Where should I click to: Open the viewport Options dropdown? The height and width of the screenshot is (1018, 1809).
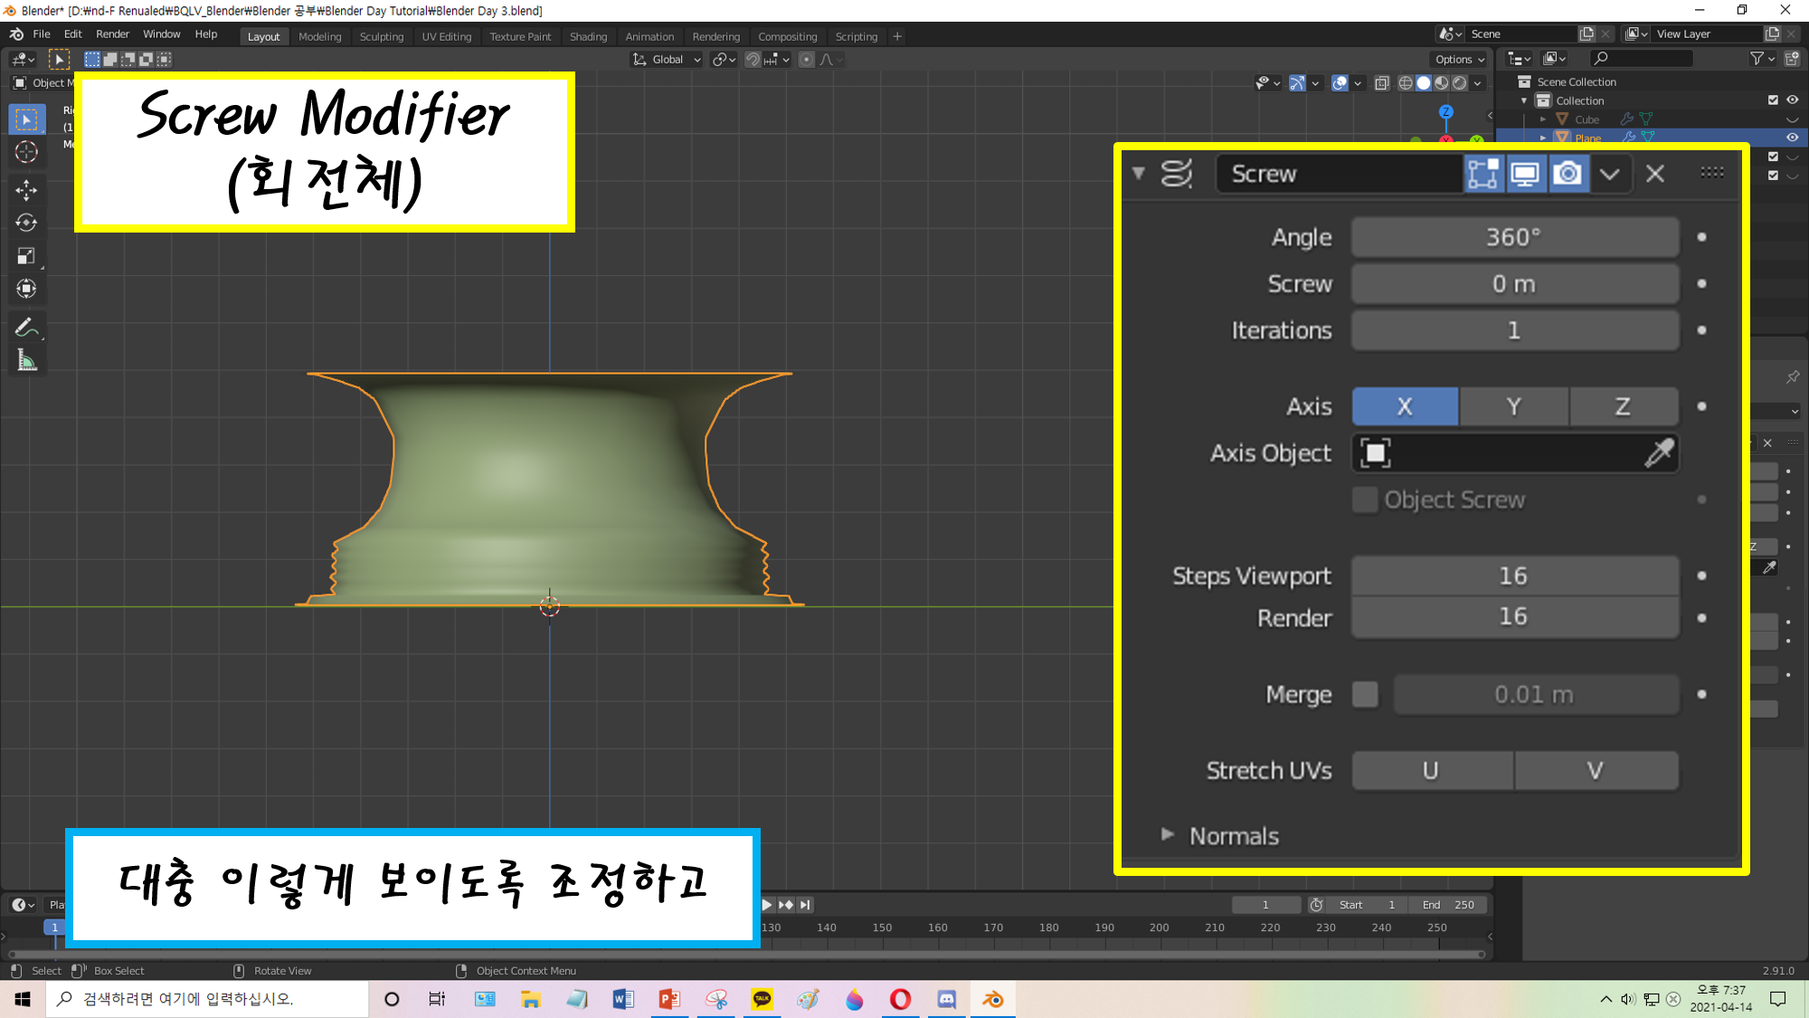[1459, 60]
